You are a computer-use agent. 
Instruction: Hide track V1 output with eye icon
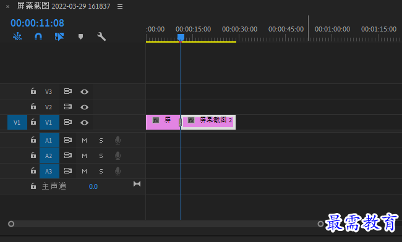tap(84, 122)
